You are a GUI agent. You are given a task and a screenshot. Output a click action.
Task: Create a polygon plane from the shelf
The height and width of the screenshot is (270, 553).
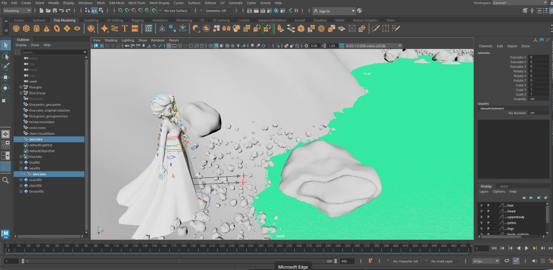(x=67, y=29)
